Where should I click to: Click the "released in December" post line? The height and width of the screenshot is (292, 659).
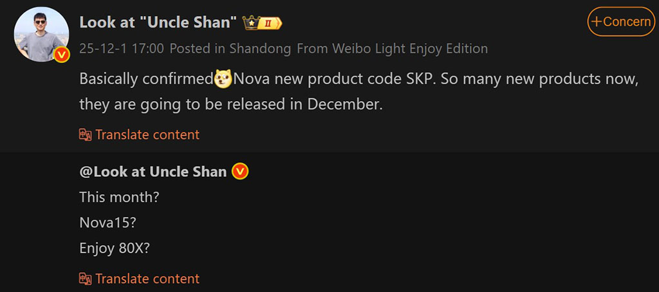(x=231, y=104)
